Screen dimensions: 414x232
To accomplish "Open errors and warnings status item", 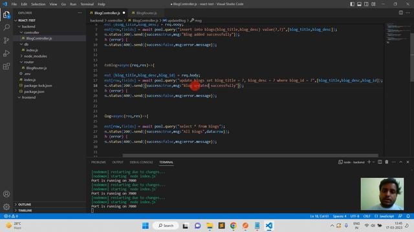I will pos(11,216).
